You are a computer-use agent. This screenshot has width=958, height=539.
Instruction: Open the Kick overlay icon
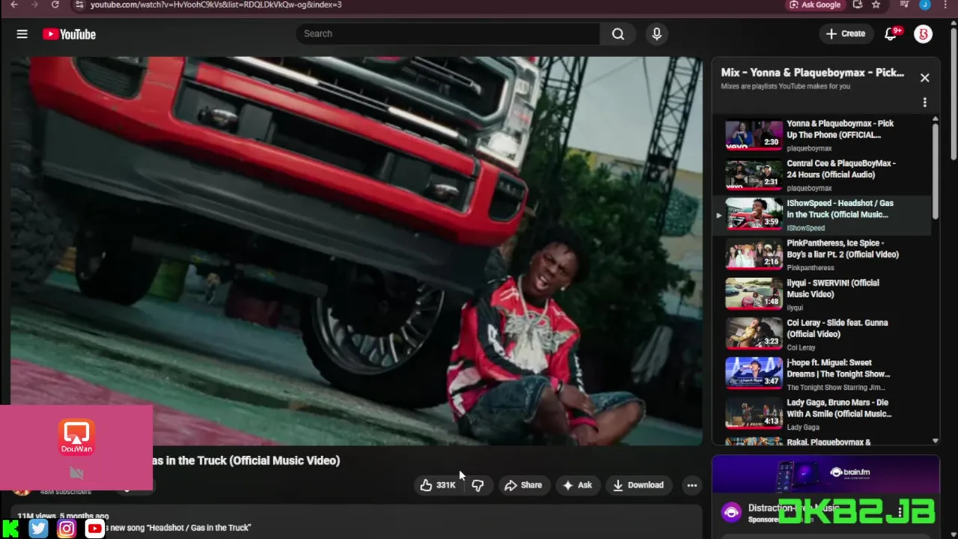pos(10,529)
